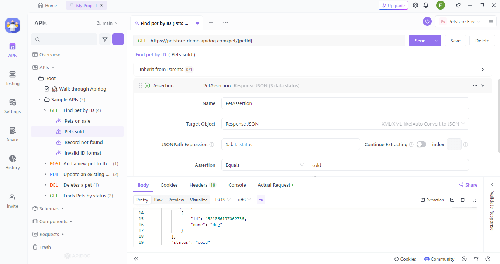Click the Save button

click(x=455, y=41)
